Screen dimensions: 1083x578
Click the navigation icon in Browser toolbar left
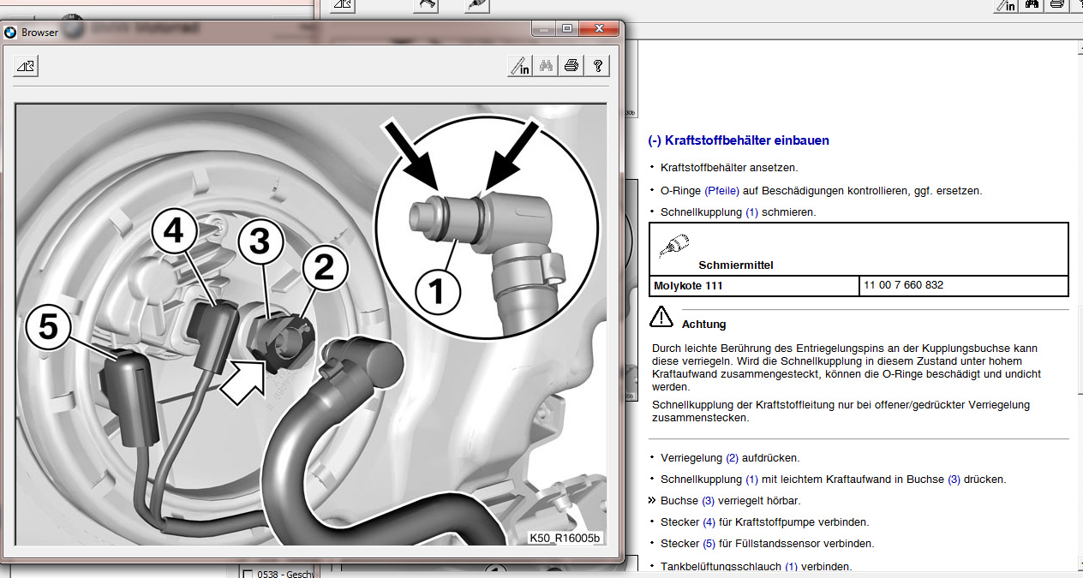(26, 66)
